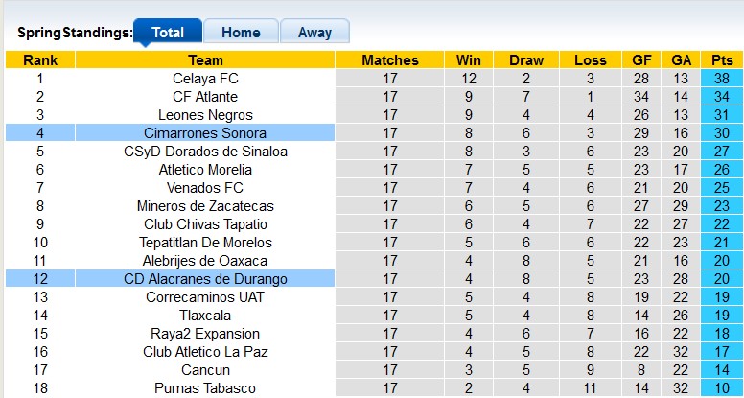Click the Pts column header
This screenshot has height=398, width=744.
721,60
